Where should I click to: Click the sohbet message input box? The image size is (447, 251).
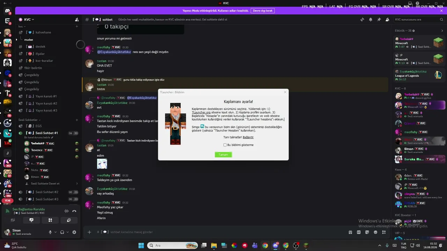tap(220, 232)
